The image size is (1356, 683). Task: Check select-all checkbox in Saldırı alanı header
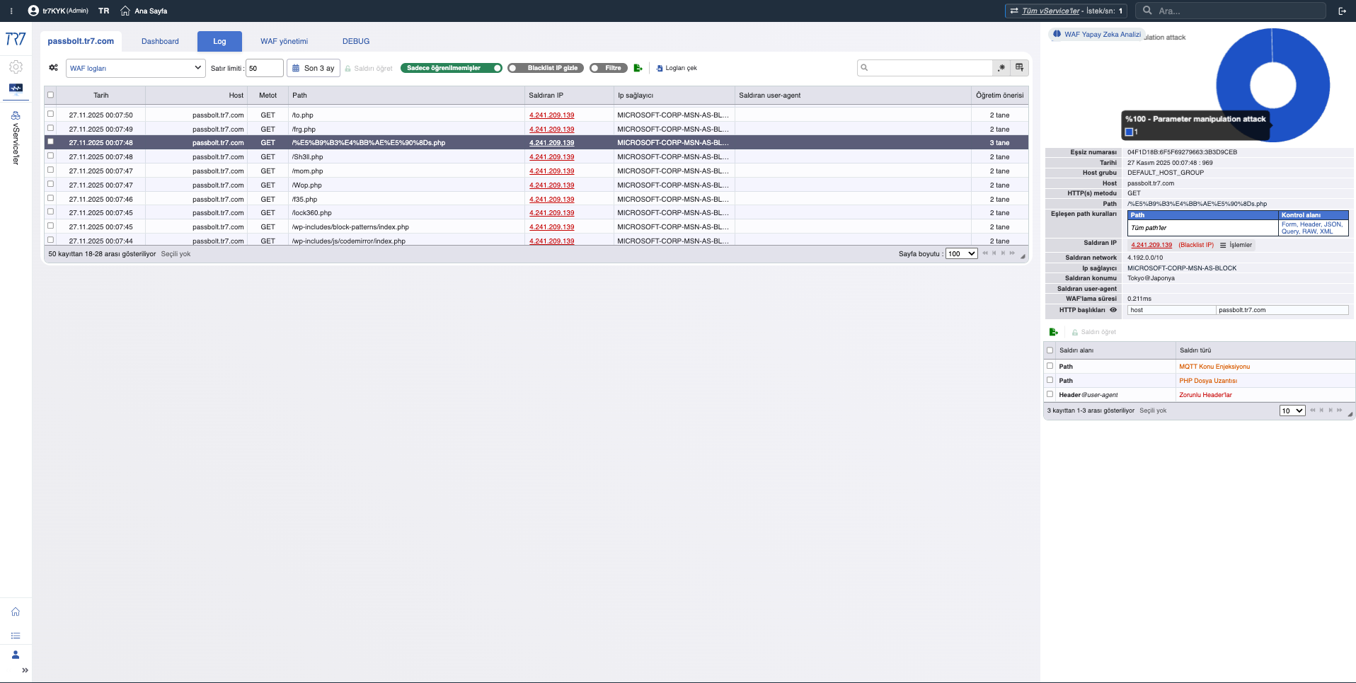pyautogui.click(x=1050, y=350)
